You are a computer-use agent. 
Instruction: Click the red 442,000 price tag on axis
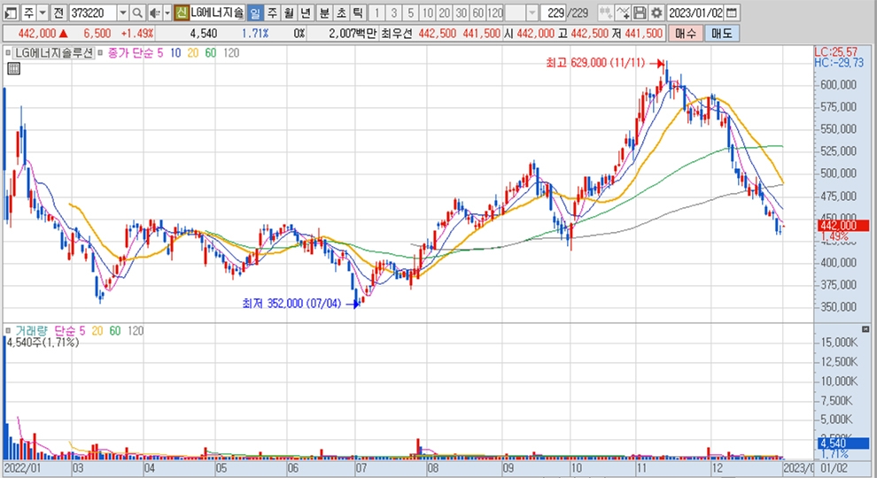pos(843,226)
